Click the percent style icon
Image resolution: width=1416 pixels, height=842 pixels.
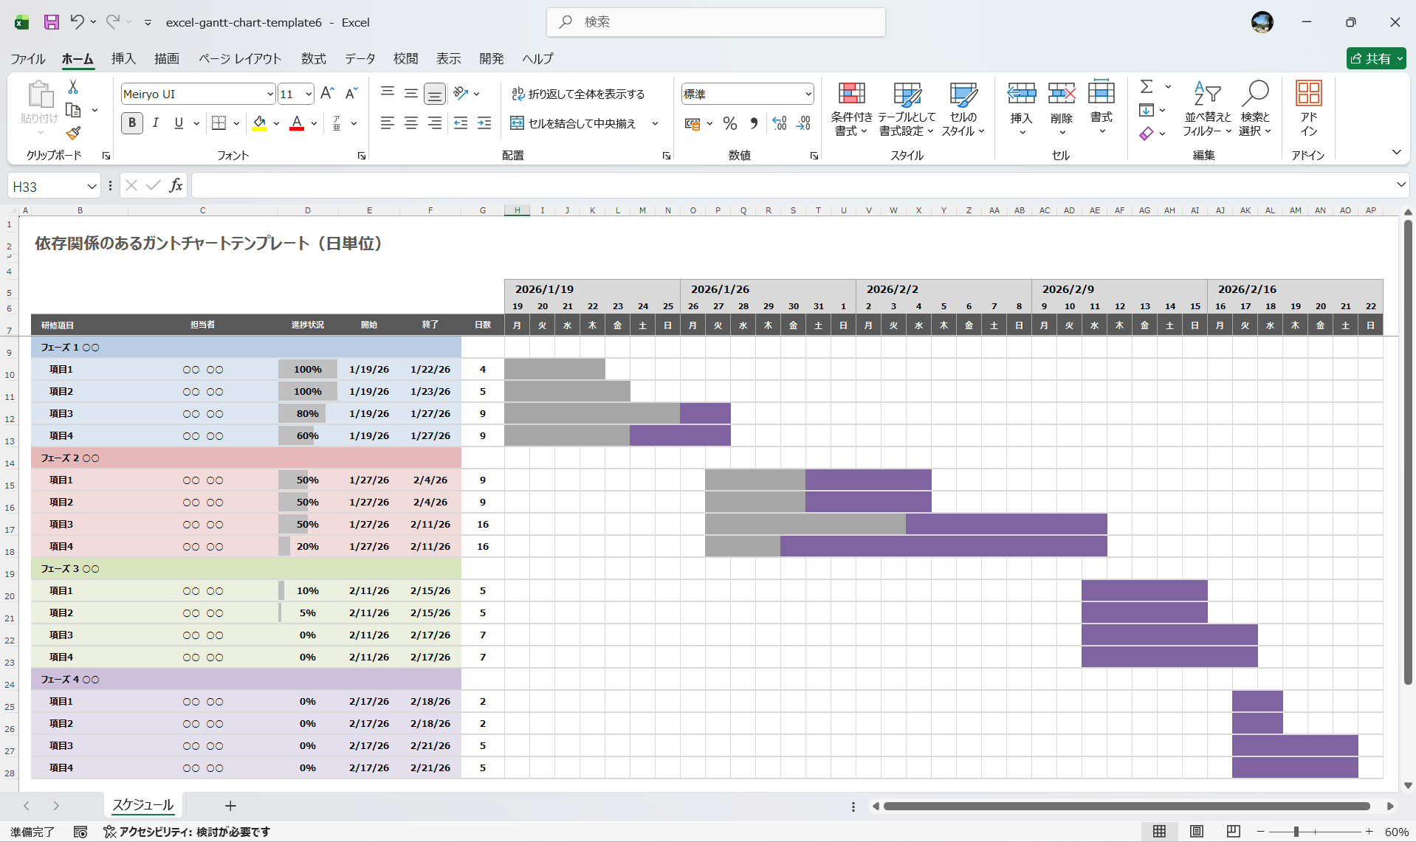pos(729,123)
